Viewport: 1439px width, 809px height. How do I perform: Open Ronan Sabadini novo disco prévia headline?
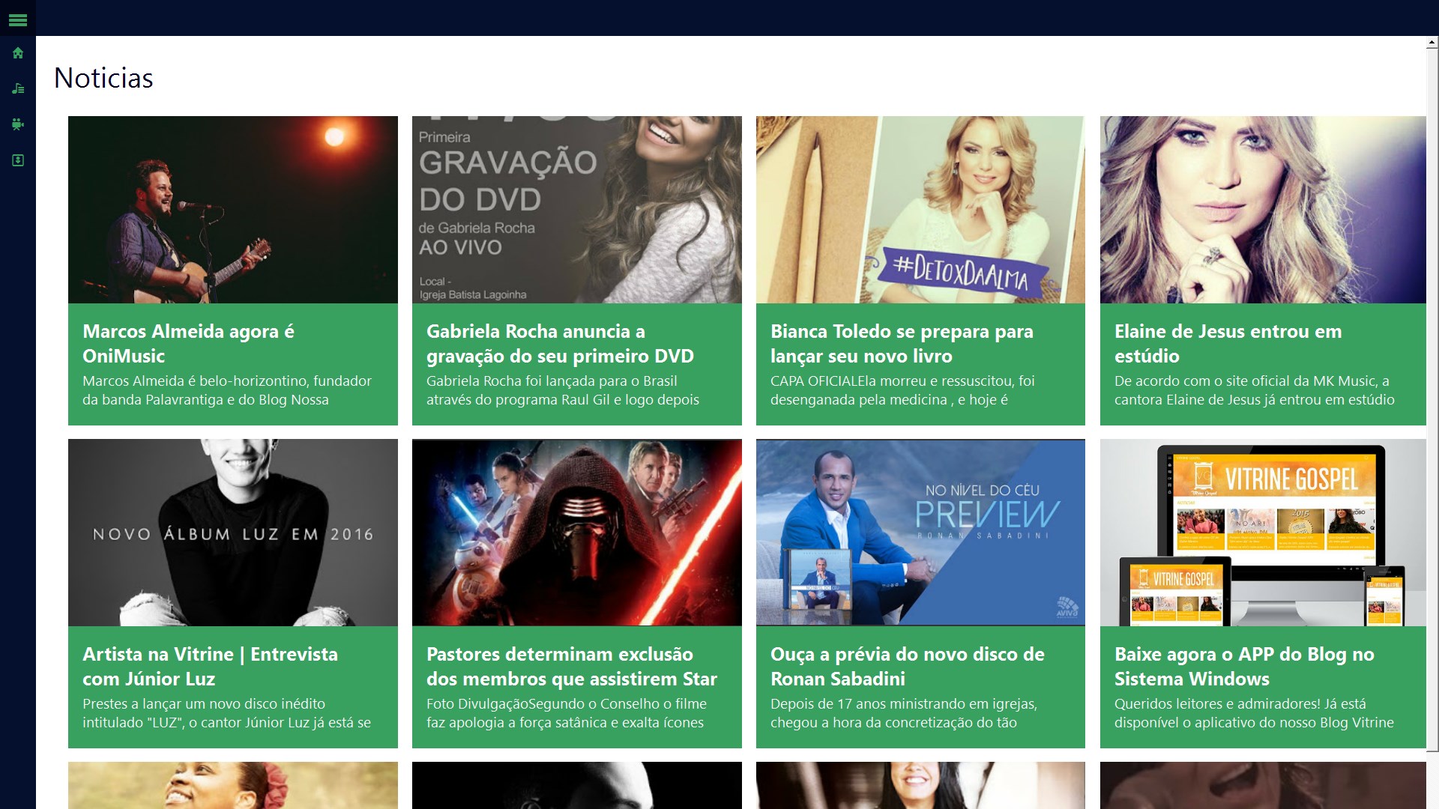click(x=907, y=666)
